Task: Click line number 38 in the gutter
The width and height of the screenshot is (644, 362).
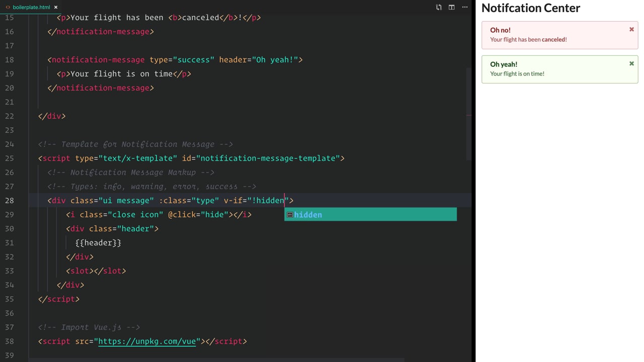Action: (x=9, y=341)
